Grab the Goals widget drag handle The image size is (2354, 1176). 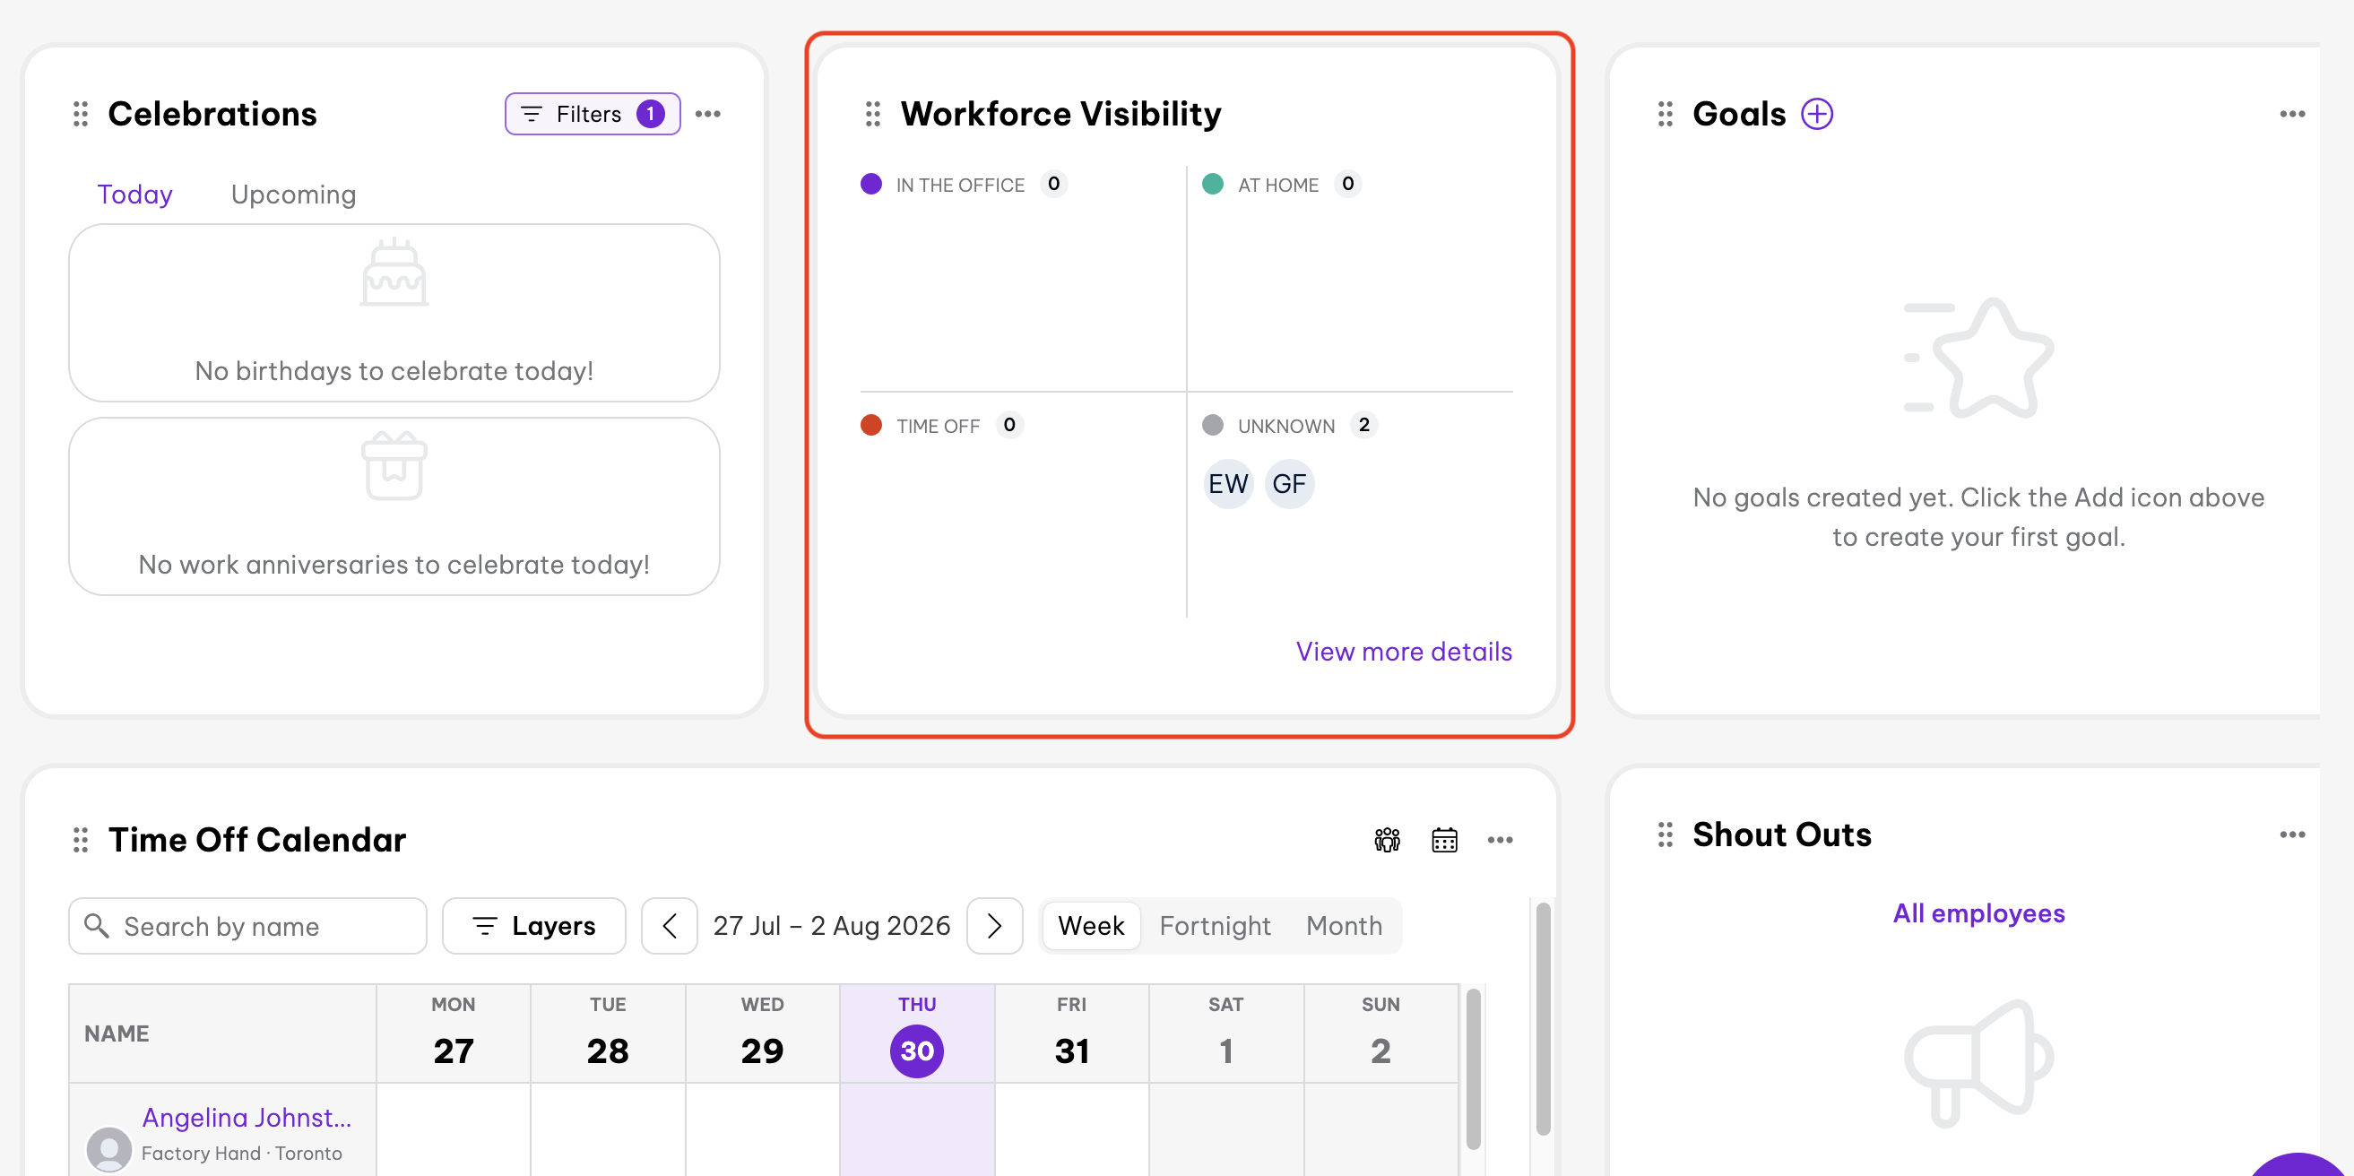(x=1665, y=114)
